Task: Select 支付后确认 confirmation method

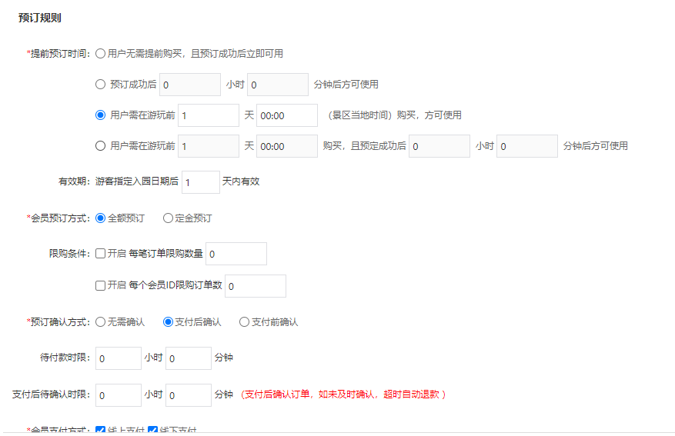Action: (x=168, y=322)
